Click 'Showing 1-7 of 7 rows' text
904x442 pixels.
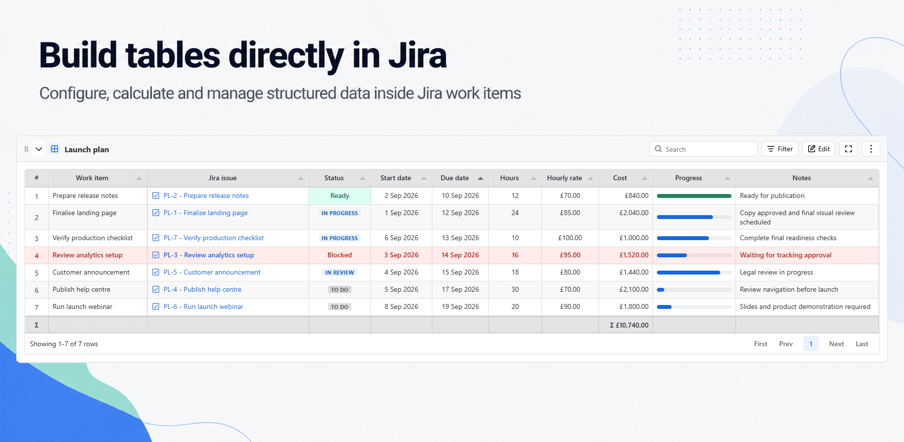(64, 344)
